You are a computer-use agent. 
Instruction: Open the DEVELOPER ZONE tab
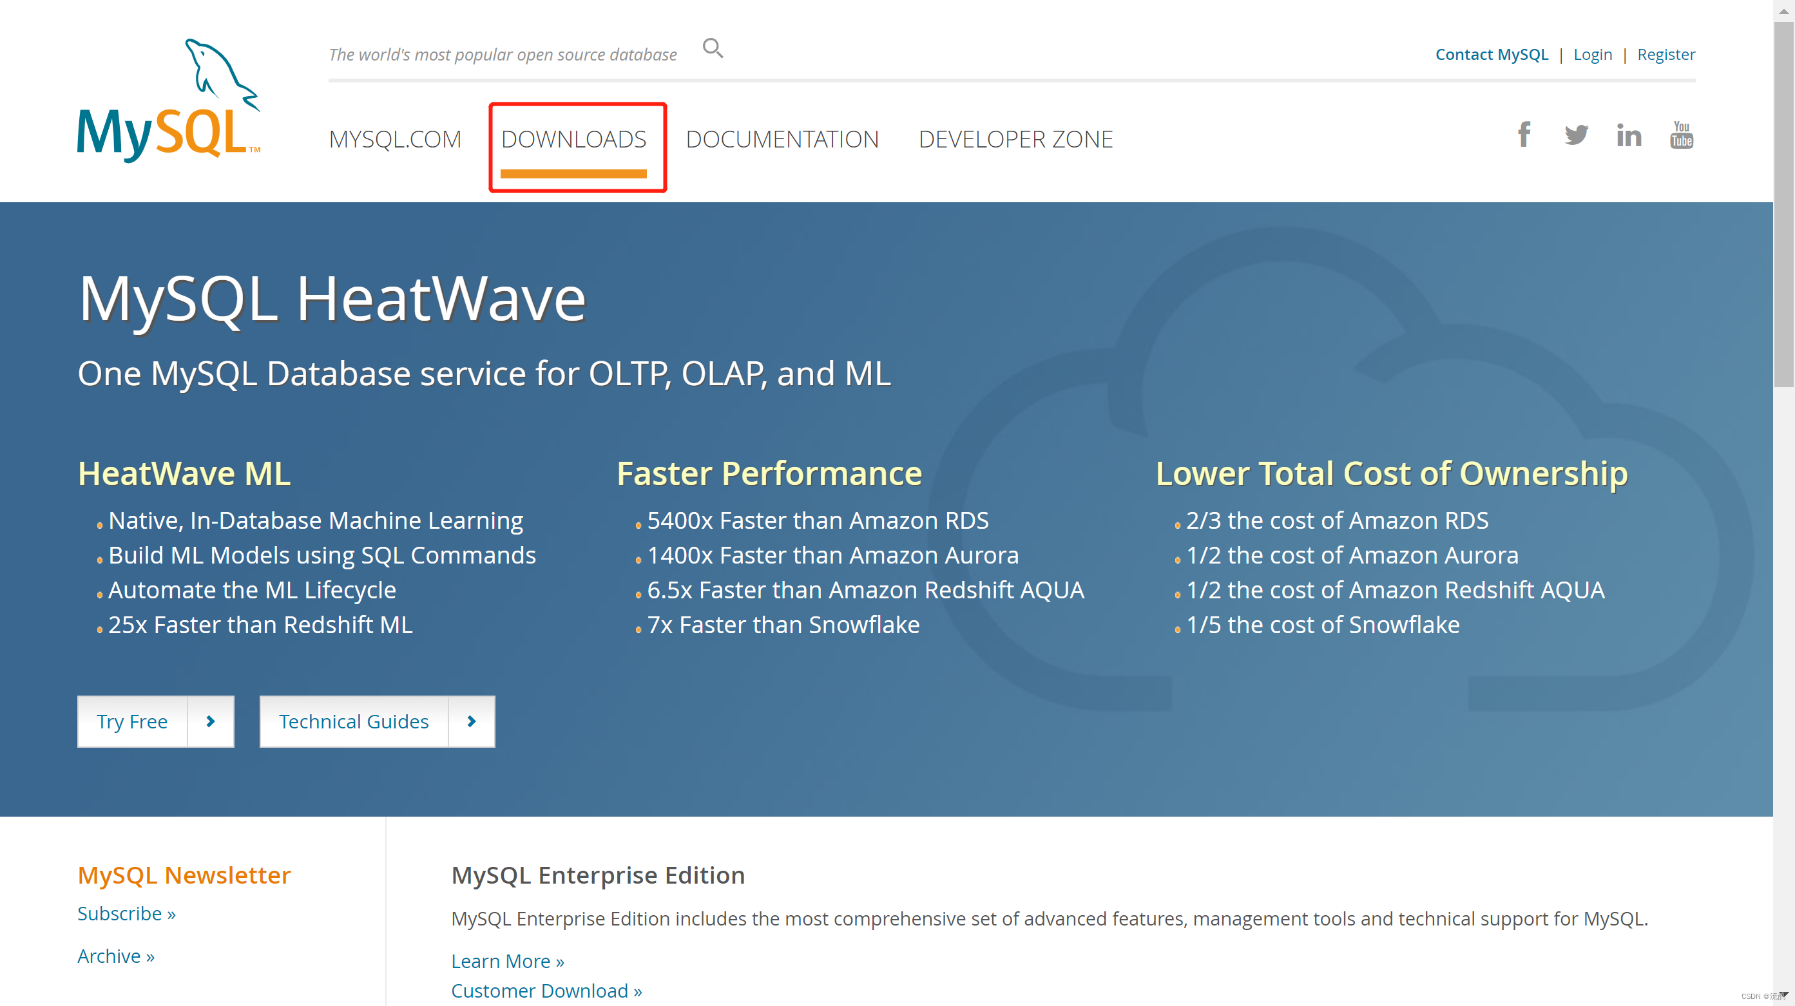pyautogui.click(x=1015, y=139)
